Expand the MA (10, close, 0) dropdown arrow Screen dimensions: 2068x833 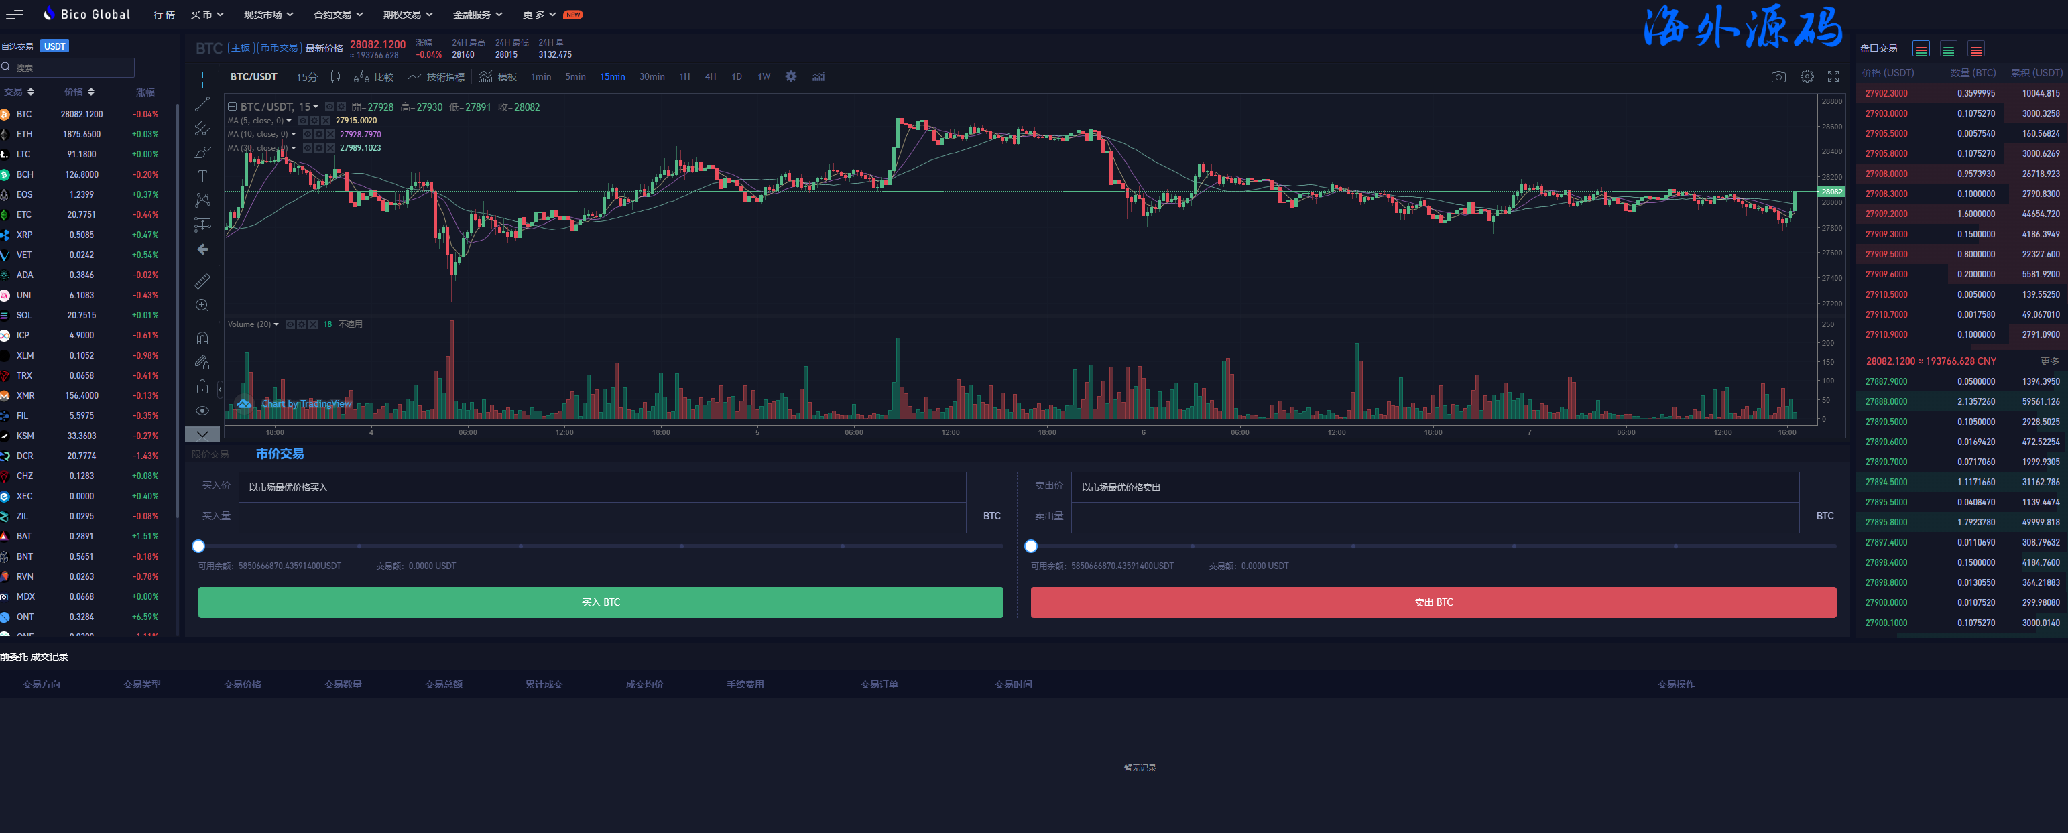pyautogui.click(x=294, y=134)
